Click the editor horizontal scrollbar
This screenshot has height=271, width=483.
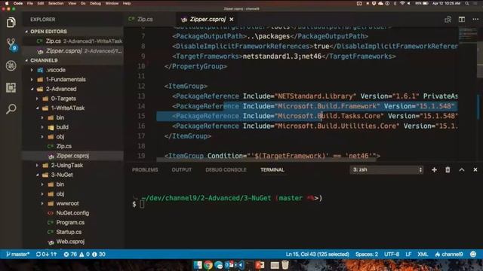[x=266, y=160]
